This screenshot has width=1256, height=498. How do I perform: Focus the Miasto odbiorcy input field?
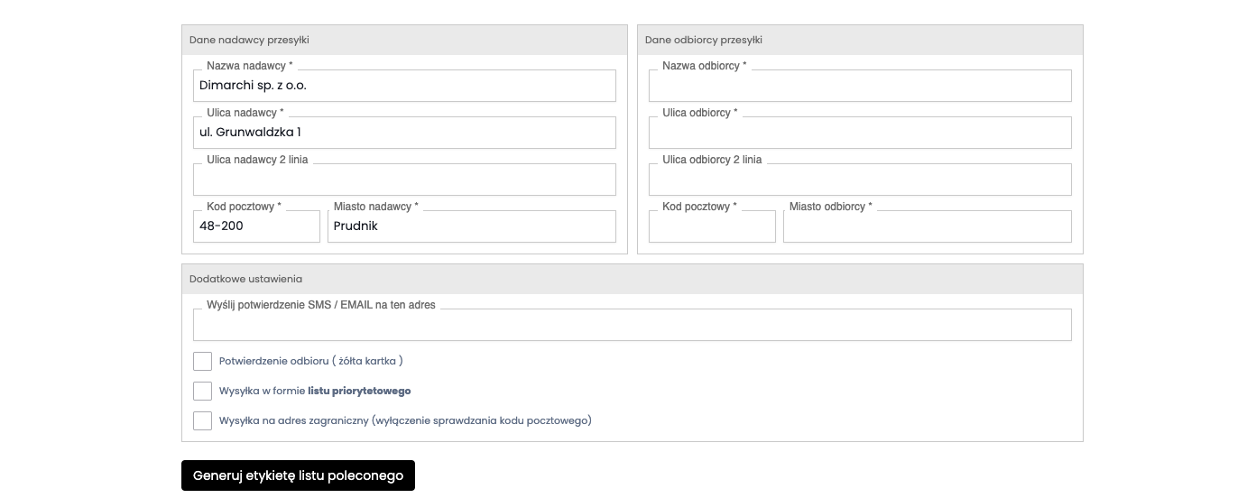928,226
